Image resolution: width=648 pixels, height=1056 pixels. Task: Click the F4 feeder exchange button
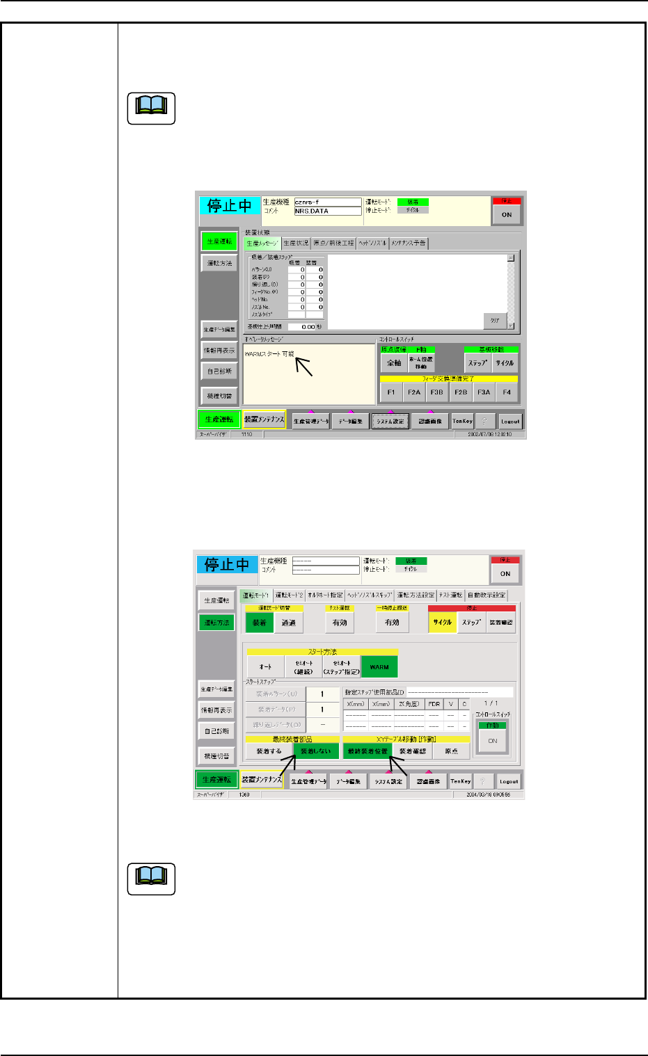tap(507, 392)
